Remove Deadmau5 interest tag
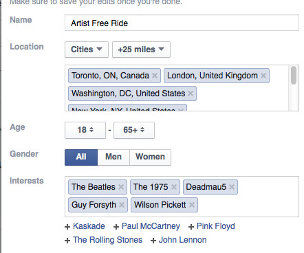Screen dimensions: 304x253 click(x=232, y=187)
